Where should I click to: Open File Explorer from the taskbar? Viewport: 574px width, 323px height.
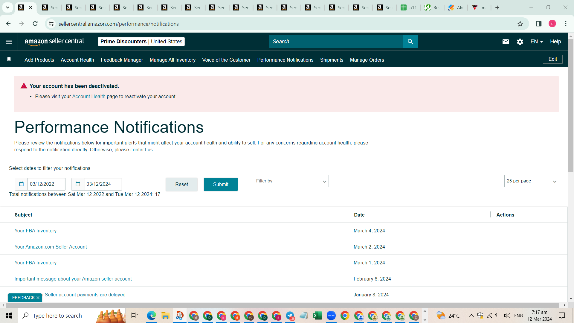tap(165, 316)
